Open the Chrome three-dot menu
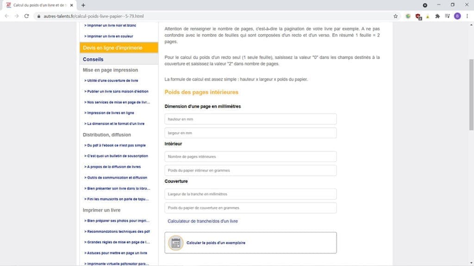 tap(468, 16)
